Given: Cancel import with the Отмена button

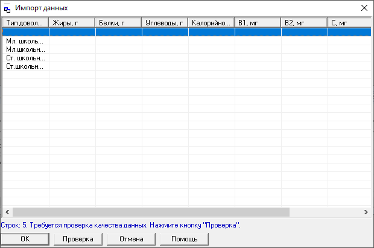Looking at the screenshot, I should click(x=131, y=239).
